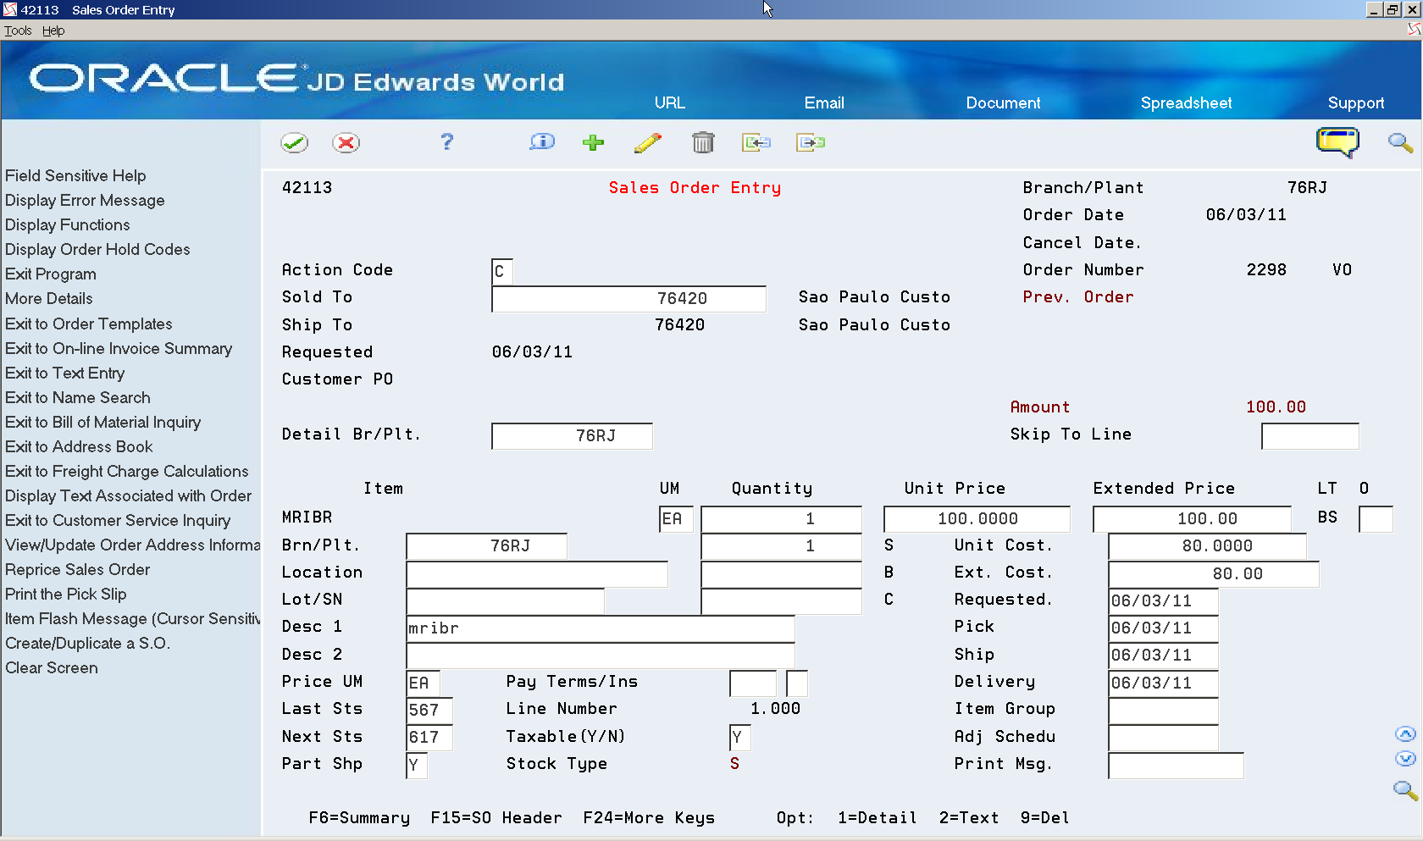Select Exit to Text Entry
Screen dimensions: 1423x841
click(65, 373)
